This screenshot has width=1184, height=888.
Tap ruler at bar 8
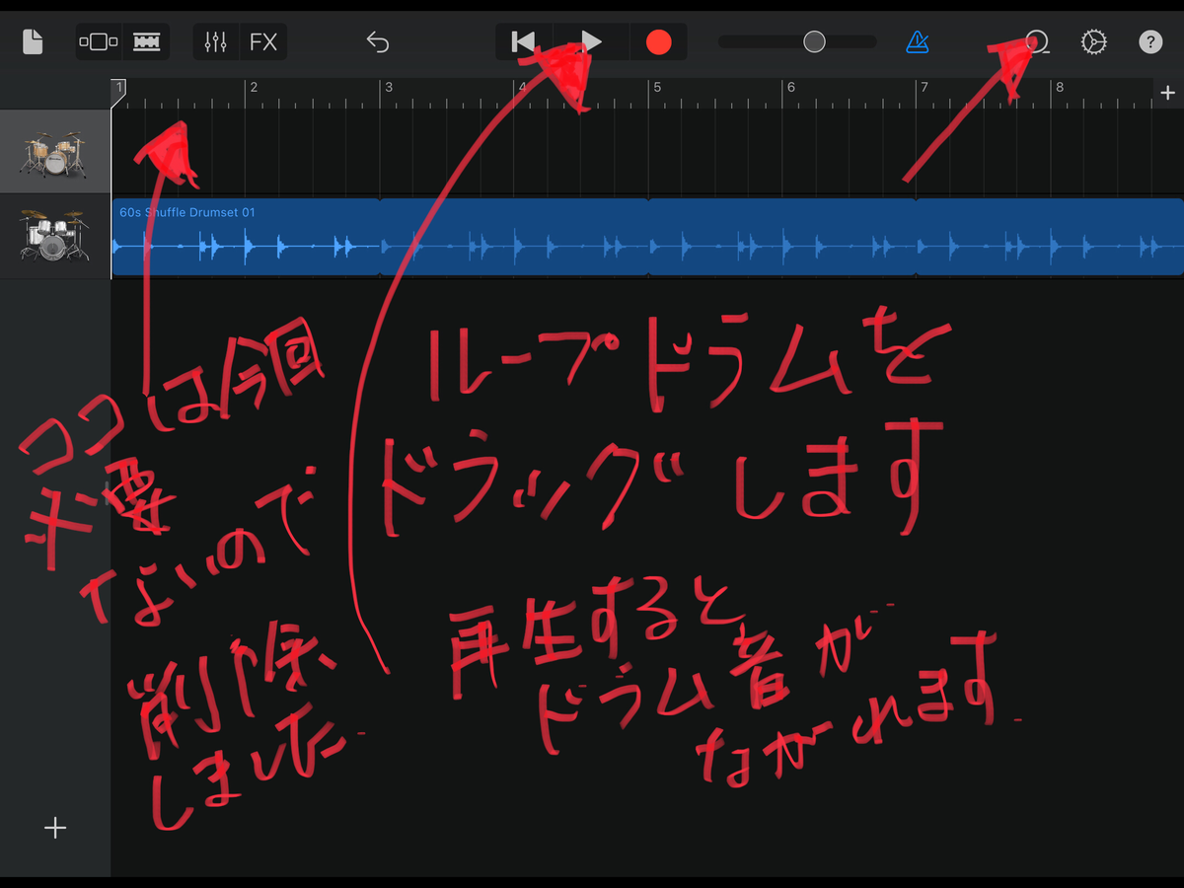(x=1059, y=88)
